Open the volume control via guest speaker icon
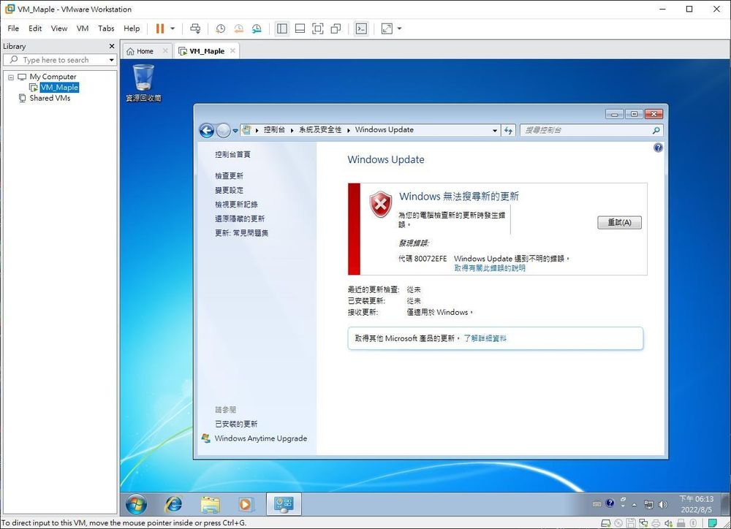This screenshot has width=731, height=529. [662, 503]
